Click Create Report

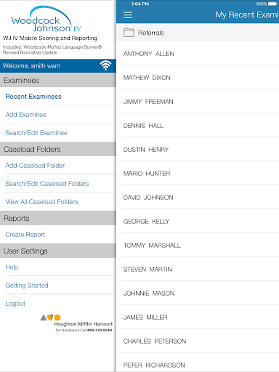tap(25, 235)
